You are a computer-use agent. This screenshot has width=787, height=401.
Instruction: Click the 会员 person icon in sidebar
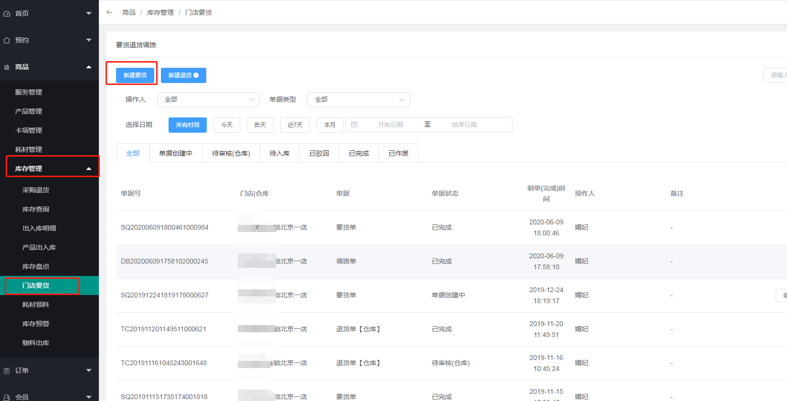(x=7, y=397)
